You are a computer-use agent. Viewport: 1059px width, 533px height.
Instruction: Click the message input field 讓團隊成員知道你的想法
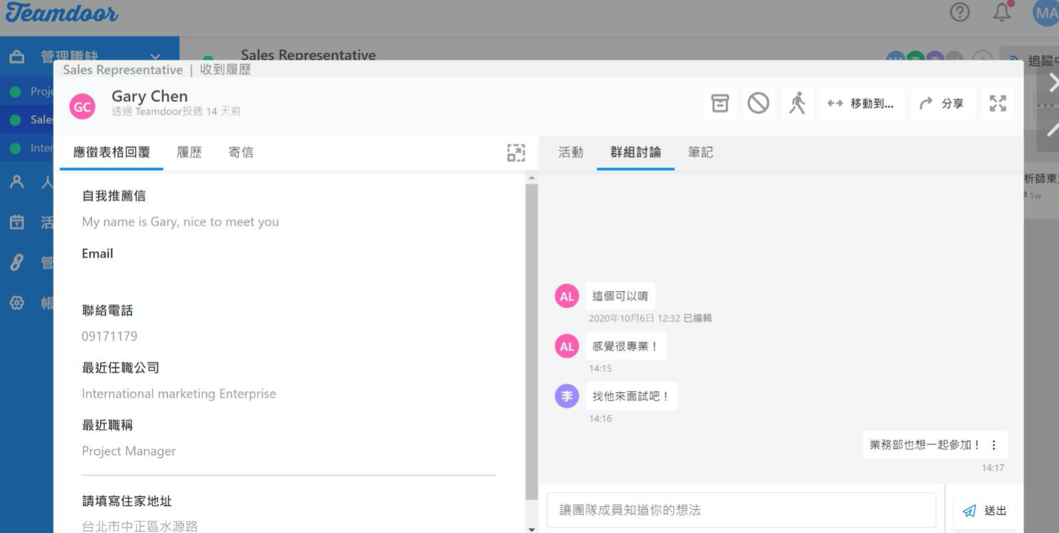(x=742, y=510)
